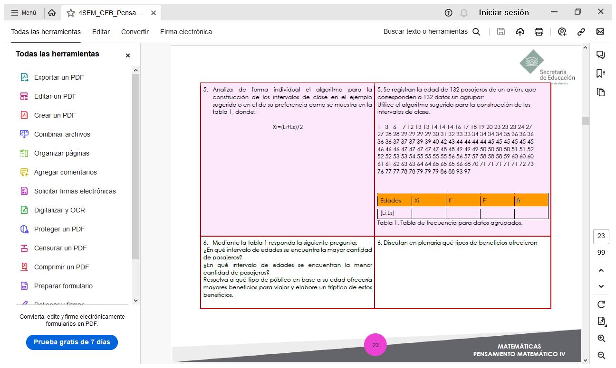Zoom in with magnifier plus icon
616x368 pixels.
click(601, 339)
